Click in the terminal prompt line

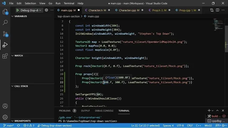click(88, 121)
